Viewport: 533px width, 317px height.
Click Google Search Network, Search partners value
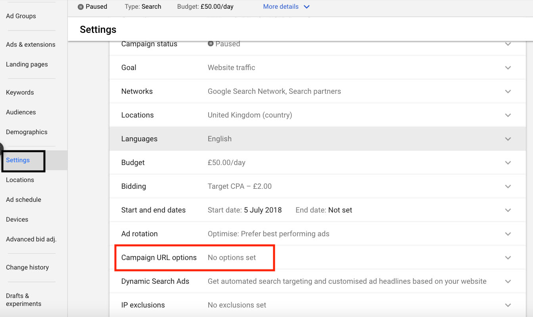point(274,91)
